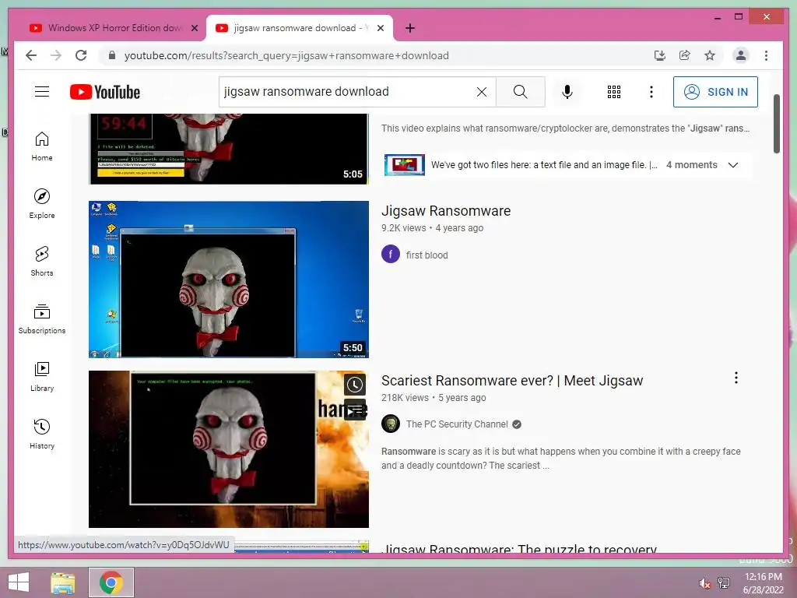This screenshot has height=598, width=797.
Task: Click the first blood channel avatar
Action: [x=391, y=254]
